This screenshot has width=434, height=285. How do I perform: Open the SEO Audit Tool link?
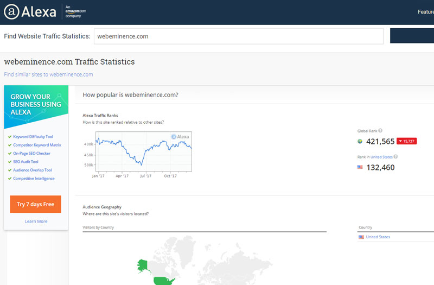[25, 161]
